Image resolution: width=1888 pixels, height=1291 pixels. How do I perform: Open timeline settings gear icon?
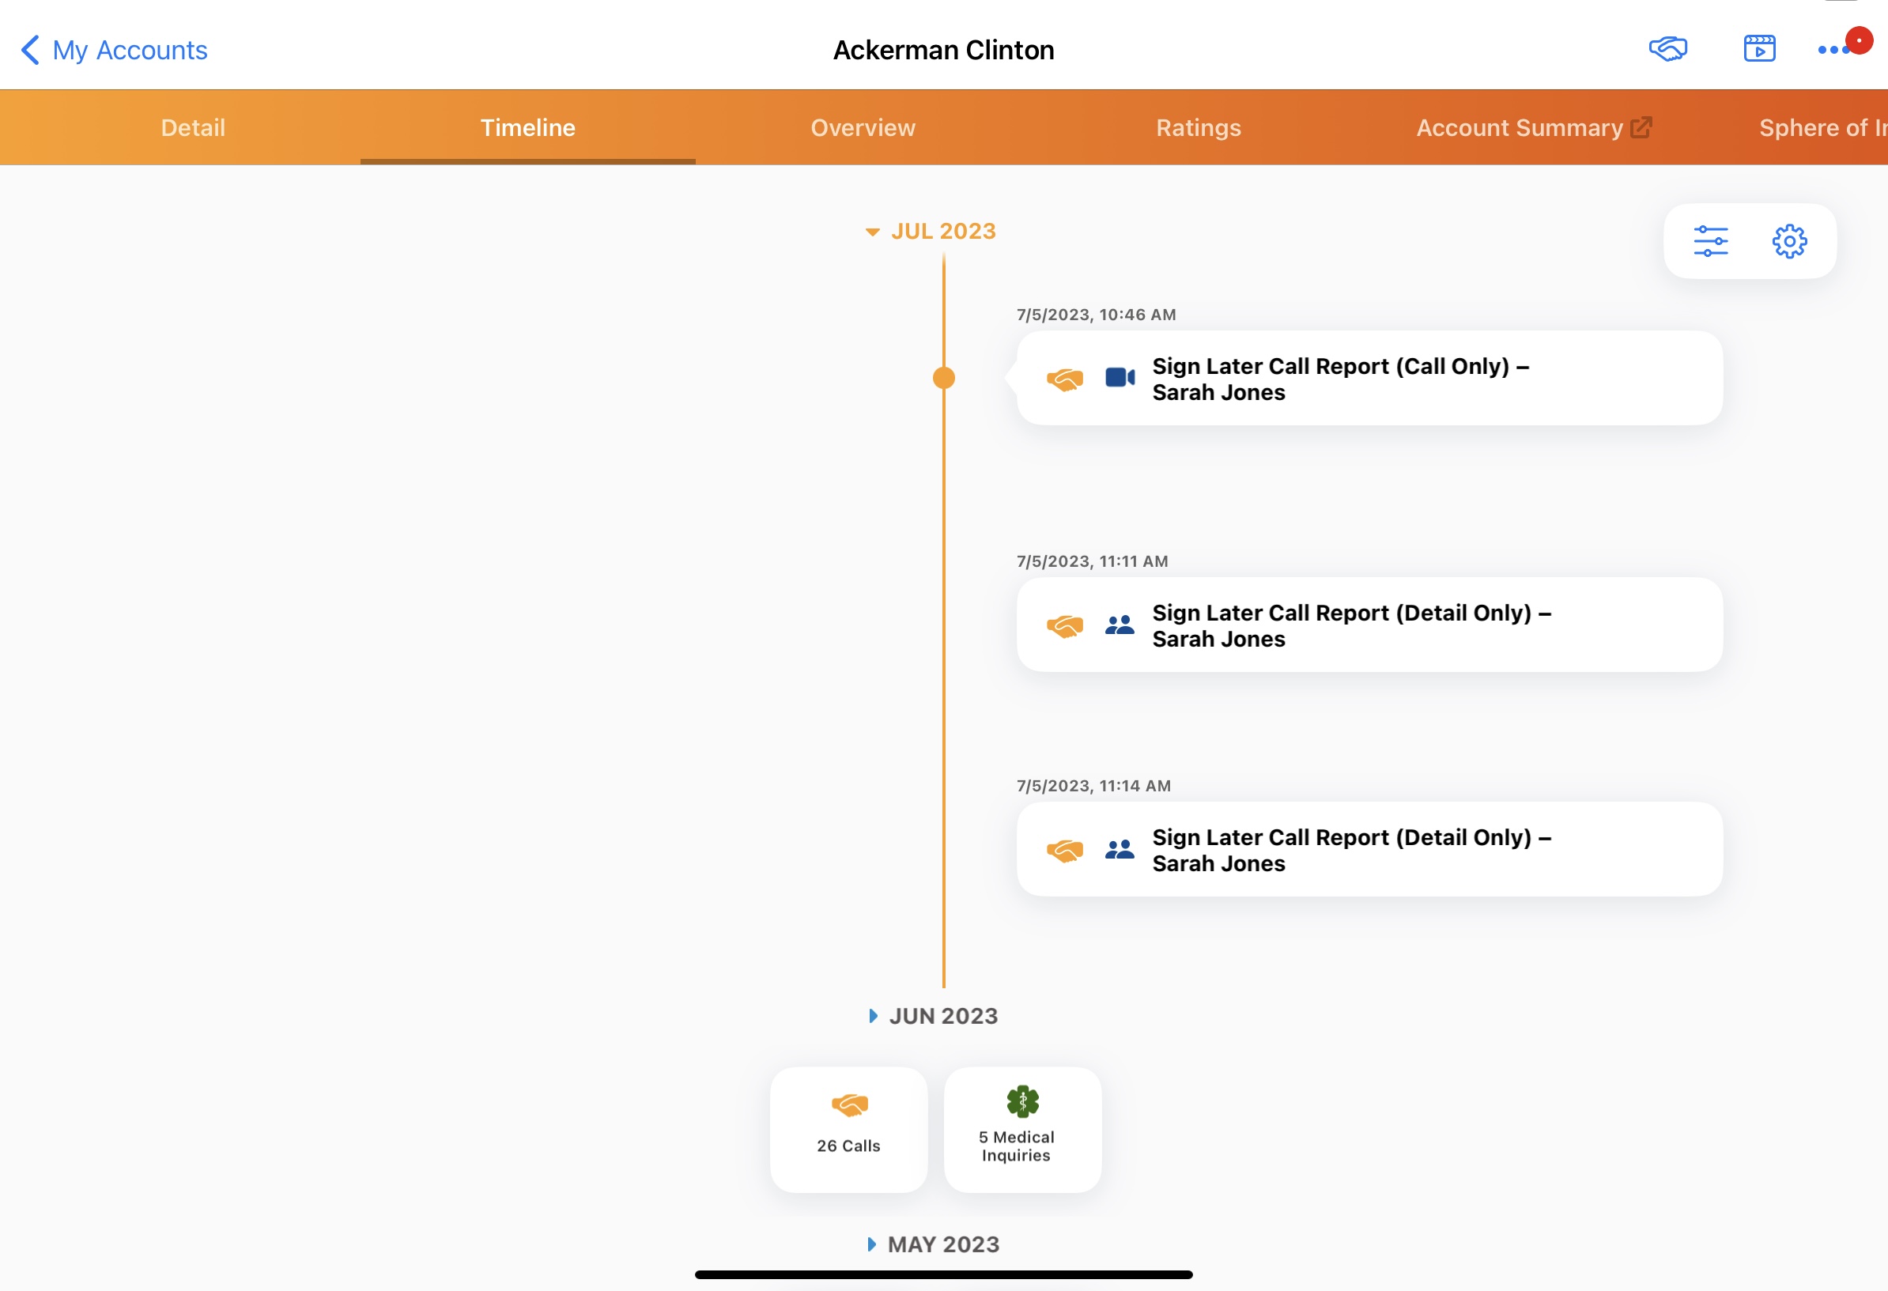tap(1789, 241)
